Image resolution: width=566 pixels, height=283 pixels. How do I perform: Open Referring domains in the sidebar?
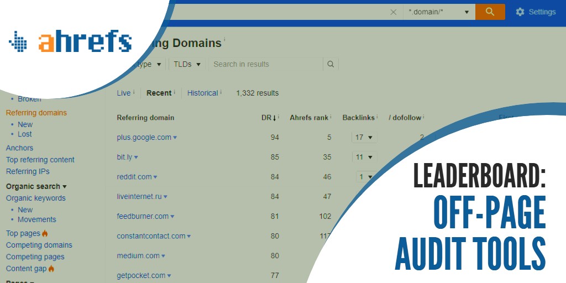[x=36, y=113]
